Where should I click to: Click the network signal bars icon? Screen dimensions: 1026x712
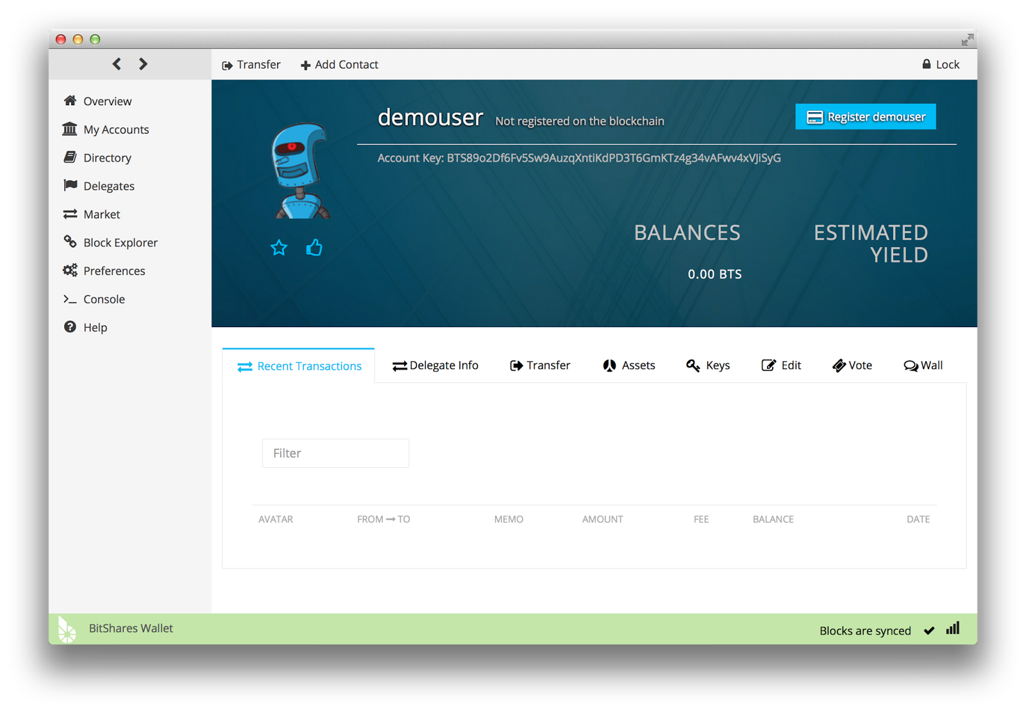coord(953,628)
